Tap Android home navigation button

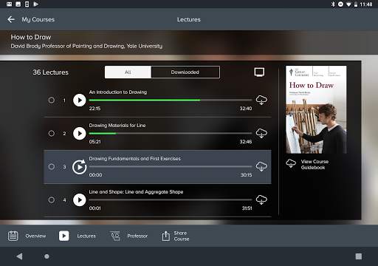[x=47, y=256]
